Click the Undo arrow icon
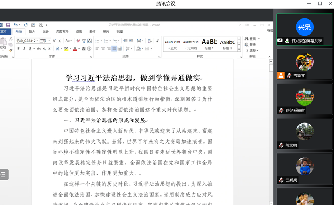Screen dimensions: 334x205 point(15,25)
